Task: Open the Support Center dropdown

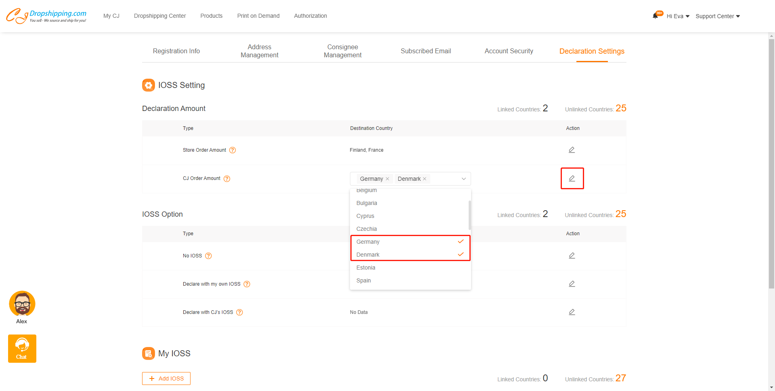Action: (717, 16)
